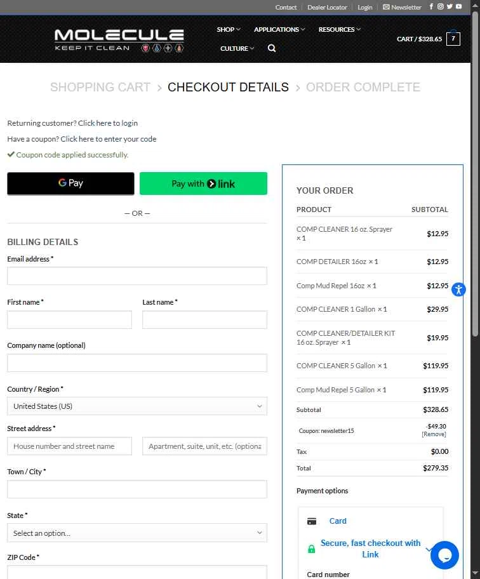Expand the SHOP menu
This screenshot has width=480, height=579.
click(x=228, y=29)
